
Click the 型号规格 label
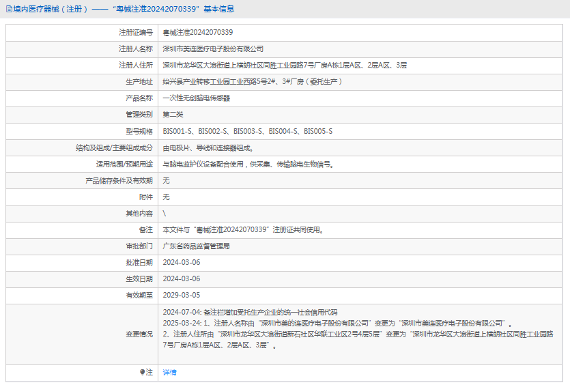click(139, 131)
